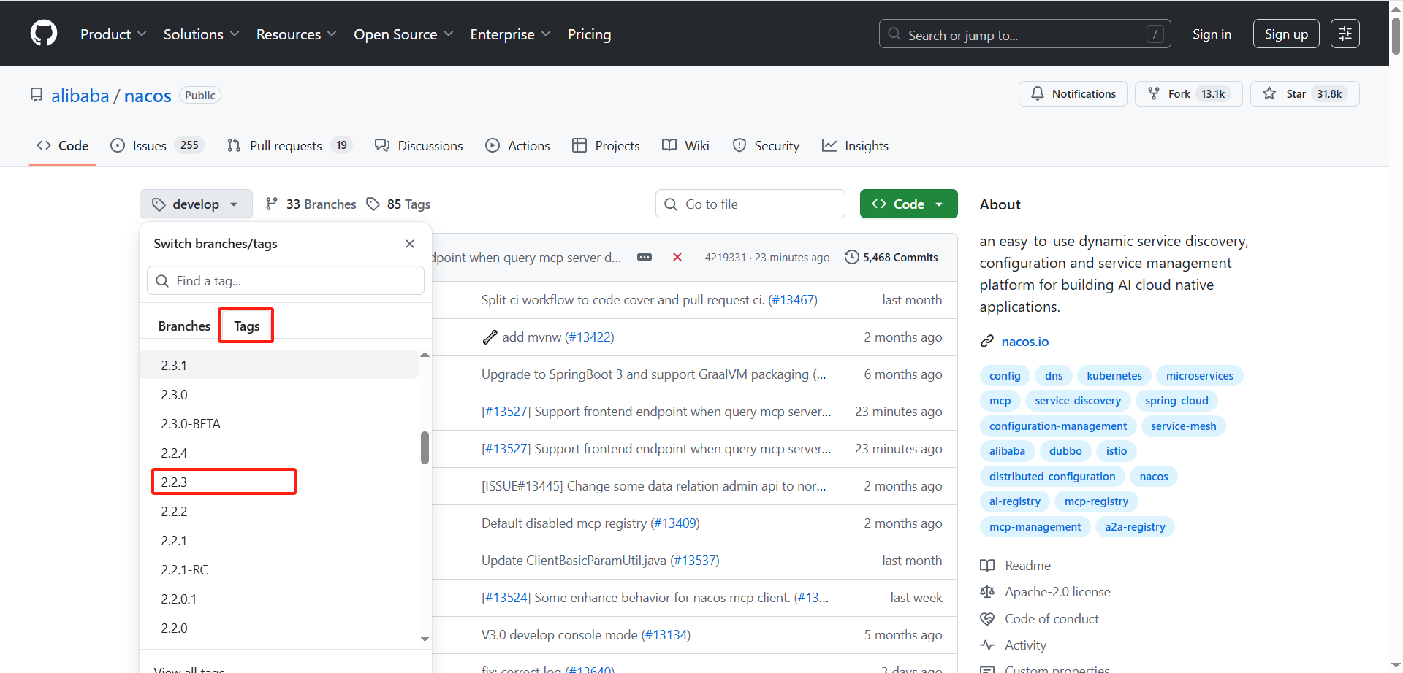Select the Code tab

63,145
